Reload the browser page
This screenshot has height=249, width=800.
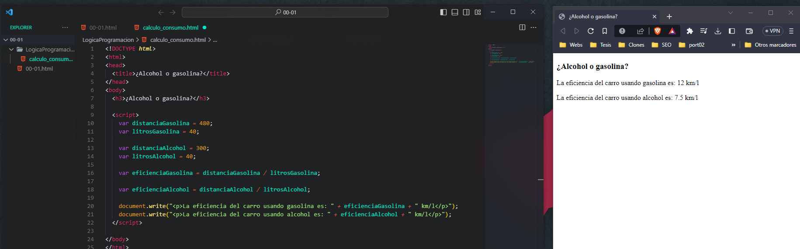pos(591,31)
